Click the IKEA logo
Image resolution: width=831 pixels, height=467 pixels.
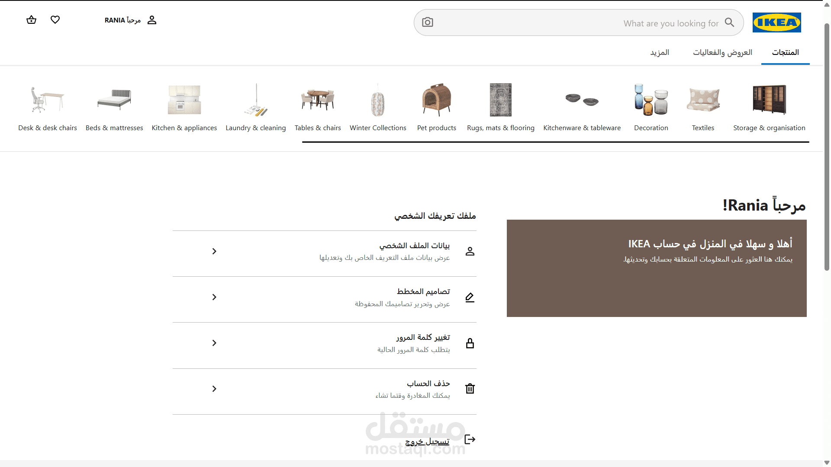coord(776,22)
